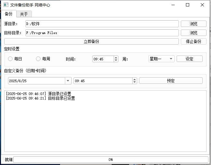This screenshot has height=165, width=211.
Task: Click inside the backup log area
Action: tap(105, 125)
